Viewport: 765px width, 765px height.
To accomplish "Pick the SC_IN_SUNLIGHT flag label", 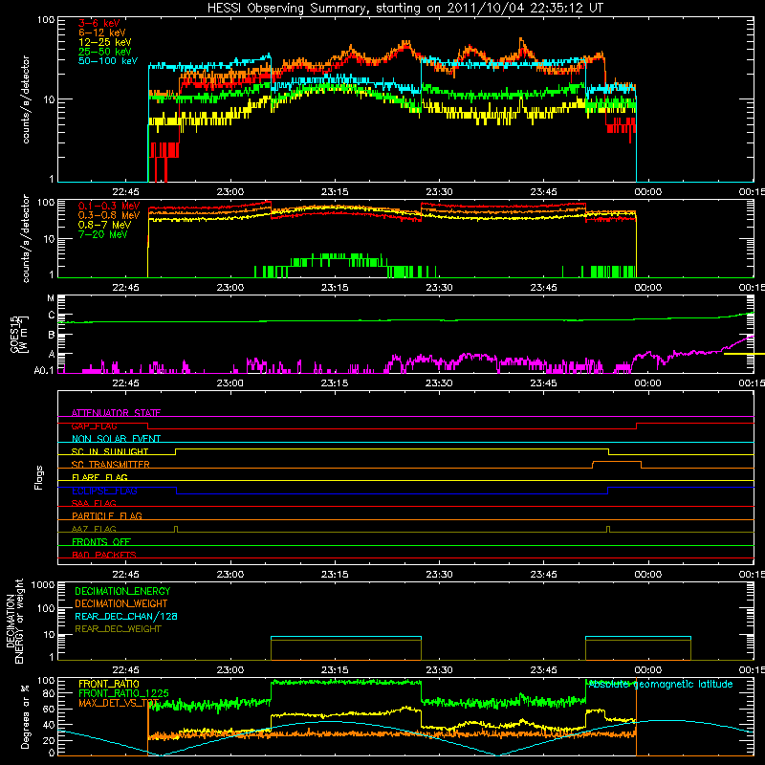I will [110, 451].
